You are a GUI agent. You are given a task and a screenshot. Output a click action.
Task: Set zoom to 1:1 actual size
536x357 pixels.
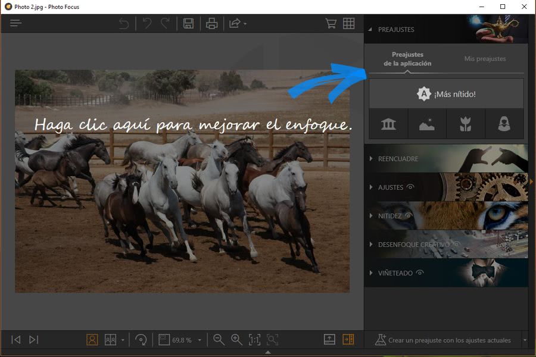point(255,340)
